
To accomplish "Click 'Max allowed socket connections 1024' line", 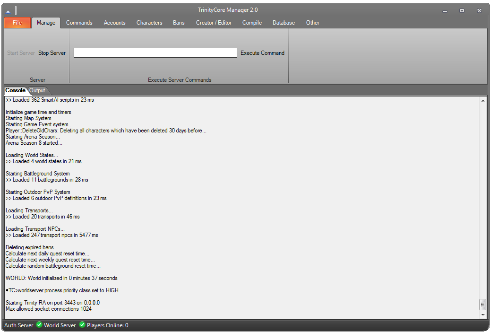I will tap(49, 309).
